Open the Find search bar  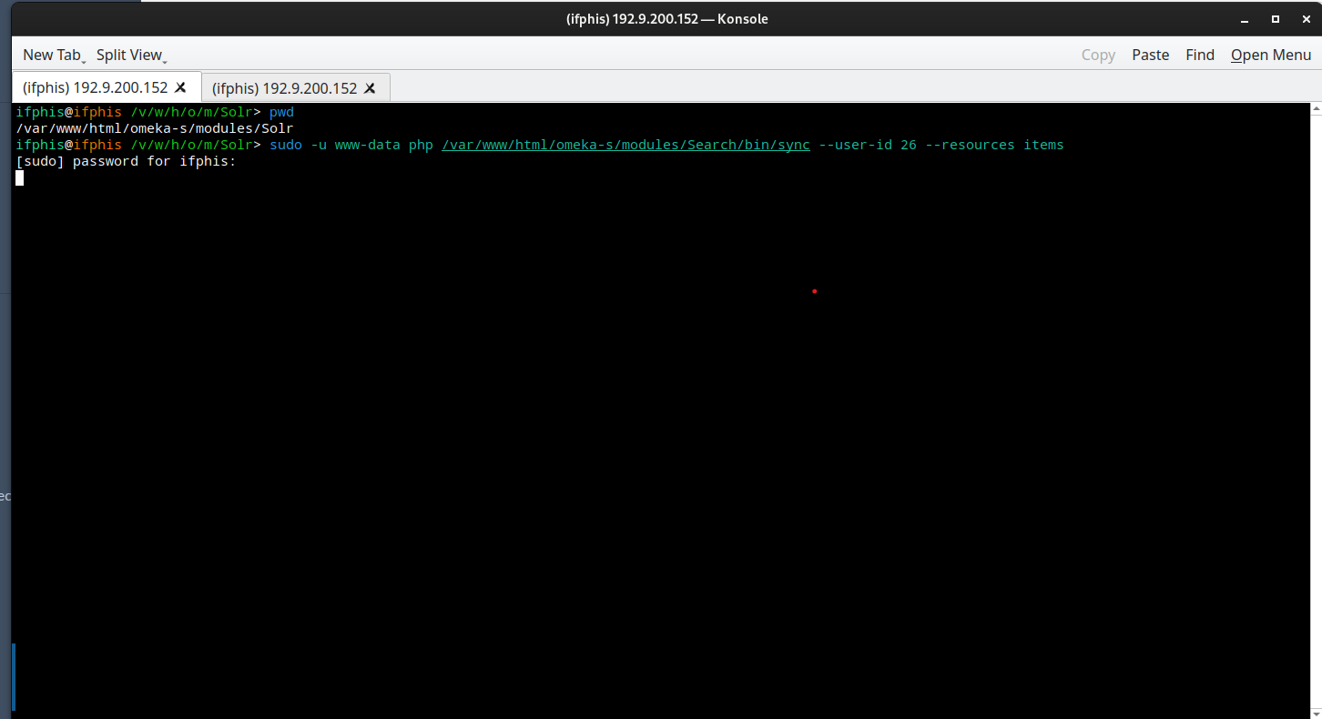tap(1199, 55)
